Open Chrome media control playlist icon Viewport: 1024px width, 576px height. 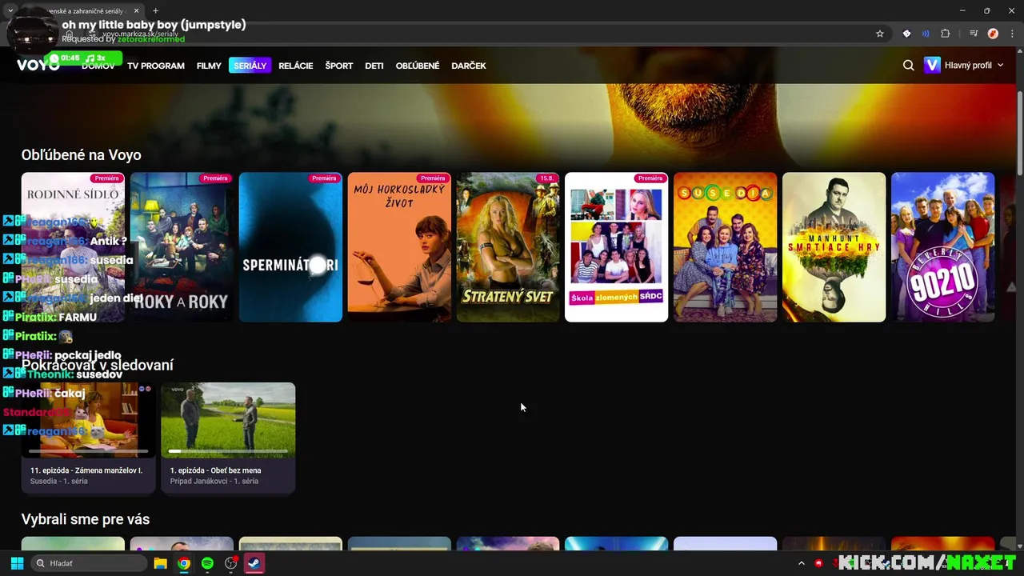point(974,34)
